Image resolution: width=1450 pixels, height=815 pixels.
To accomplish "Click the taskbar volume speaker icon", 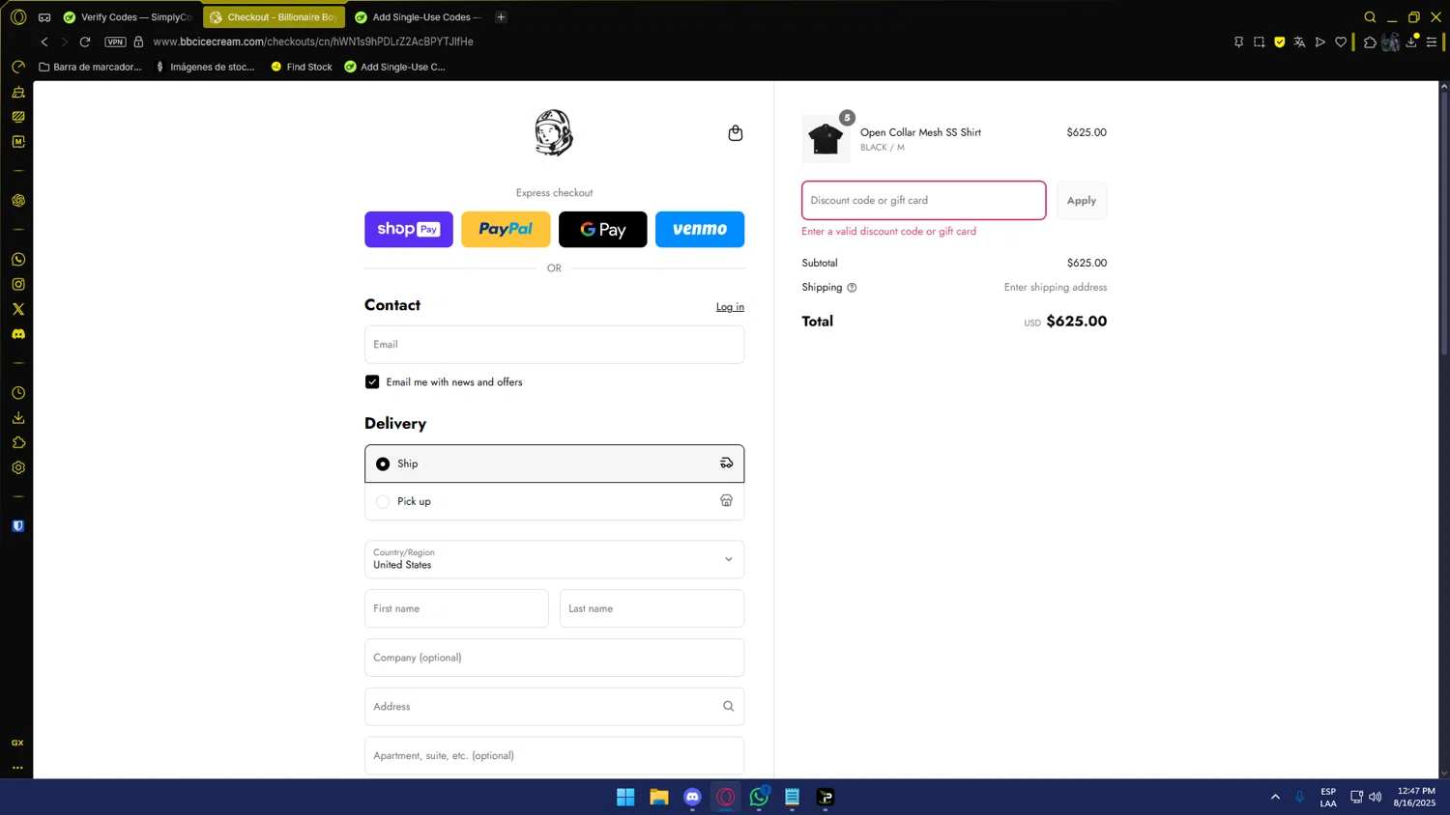I will click(1376, 797).
